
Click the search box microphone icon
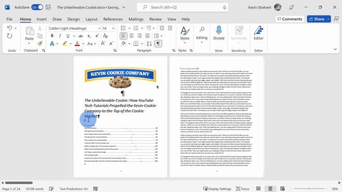224,7
